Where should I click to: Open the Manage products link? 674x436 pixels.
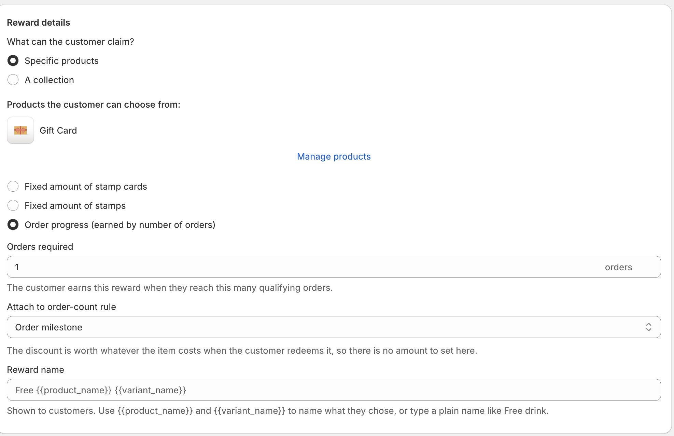(334, 156)
